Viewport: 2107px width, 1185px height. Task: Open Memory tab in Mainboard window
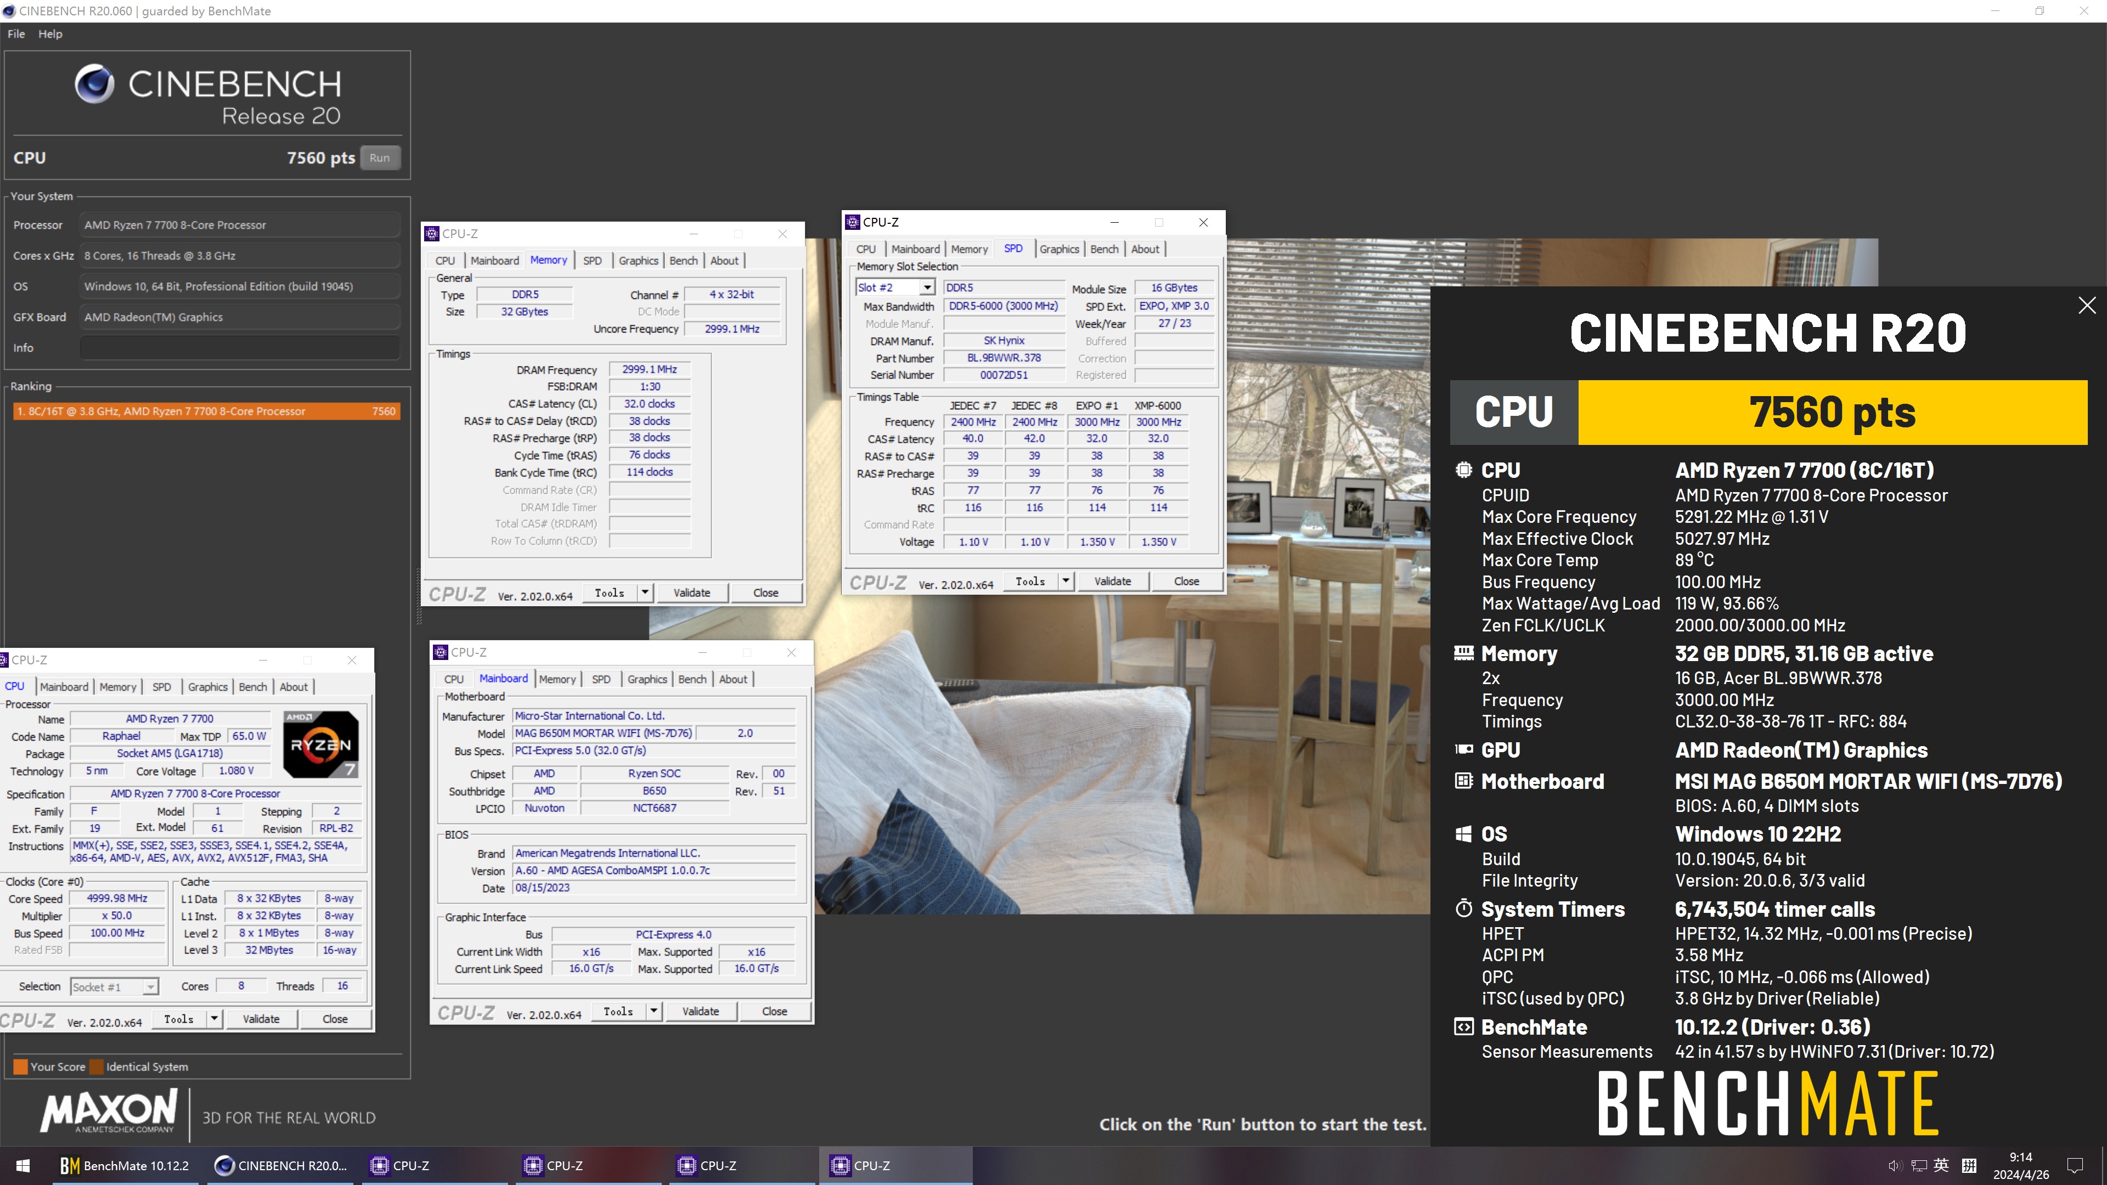pyautogui.click(x=557, y=680)
